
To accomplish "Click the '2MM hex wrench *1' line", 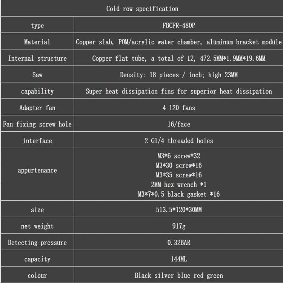I will 179,185.
